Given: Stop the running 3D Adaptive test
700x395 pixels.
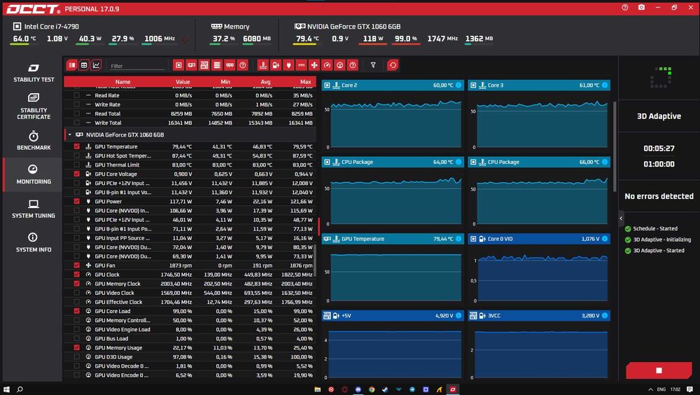Looking at the screenshot, I should tap(659, 370).
